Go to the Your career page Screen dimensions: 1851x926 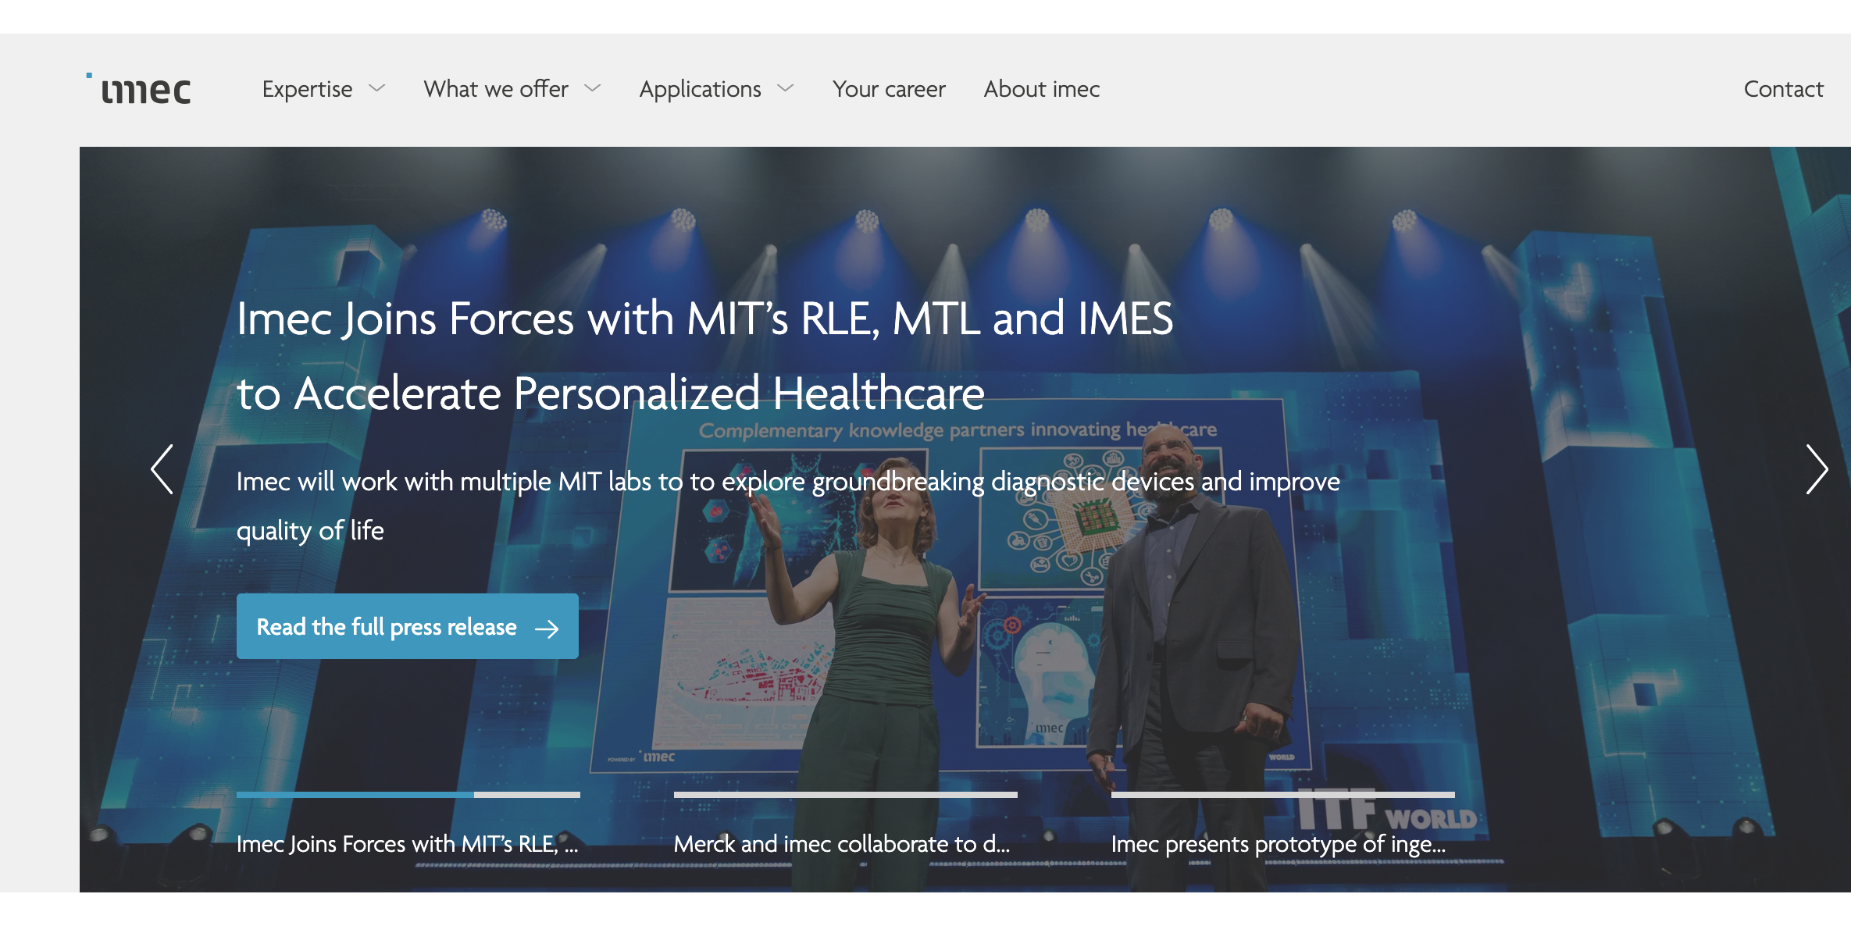[889, 89]
